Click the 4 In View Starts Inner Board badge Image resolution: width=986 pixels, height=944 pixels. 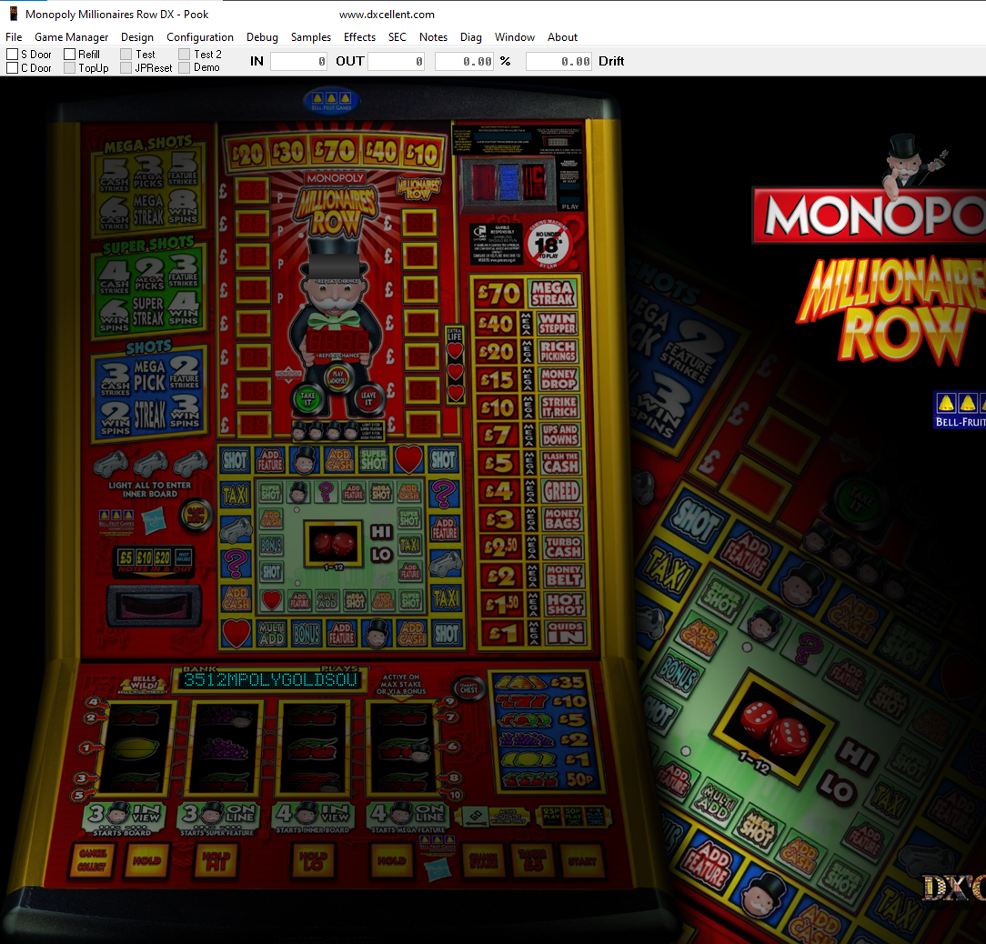tap(314, 818)
